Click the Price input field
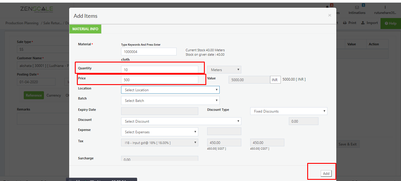This screenshot has width=401, height=181. coord(160,80)
